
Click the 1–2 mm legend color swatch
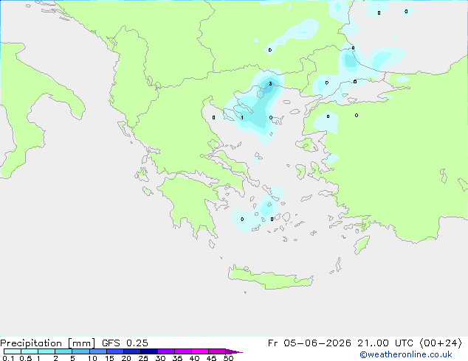(47, 351)
